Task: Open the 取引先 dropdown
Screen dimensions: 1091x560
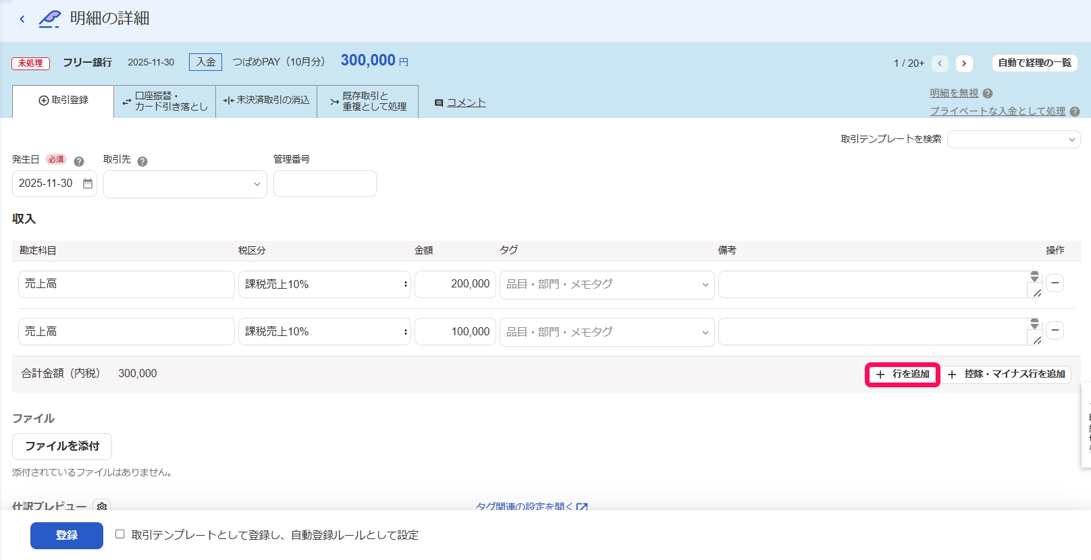Action: (185, 184)
